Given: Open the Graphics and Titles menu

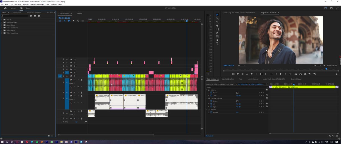Looking at the screenshot, I should (37, 4).
